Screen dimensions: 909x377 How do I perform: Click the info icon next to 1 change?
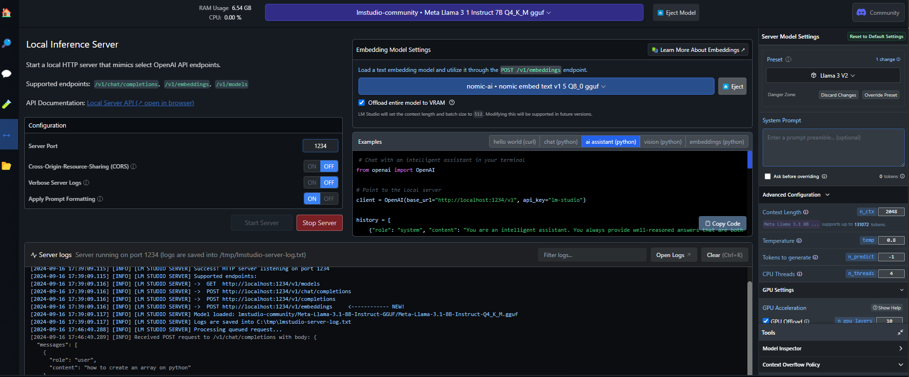tap(899, 60)
